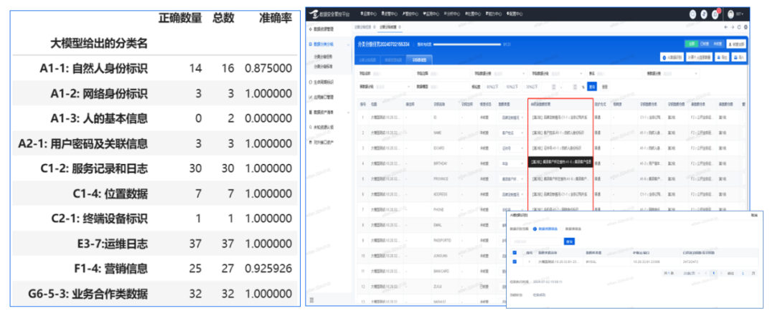The width and height of the screenshot is (775, 316).
Task: Click the 'A1-3: 人的基本信息' row label
Action: click(x=99, y=118)
